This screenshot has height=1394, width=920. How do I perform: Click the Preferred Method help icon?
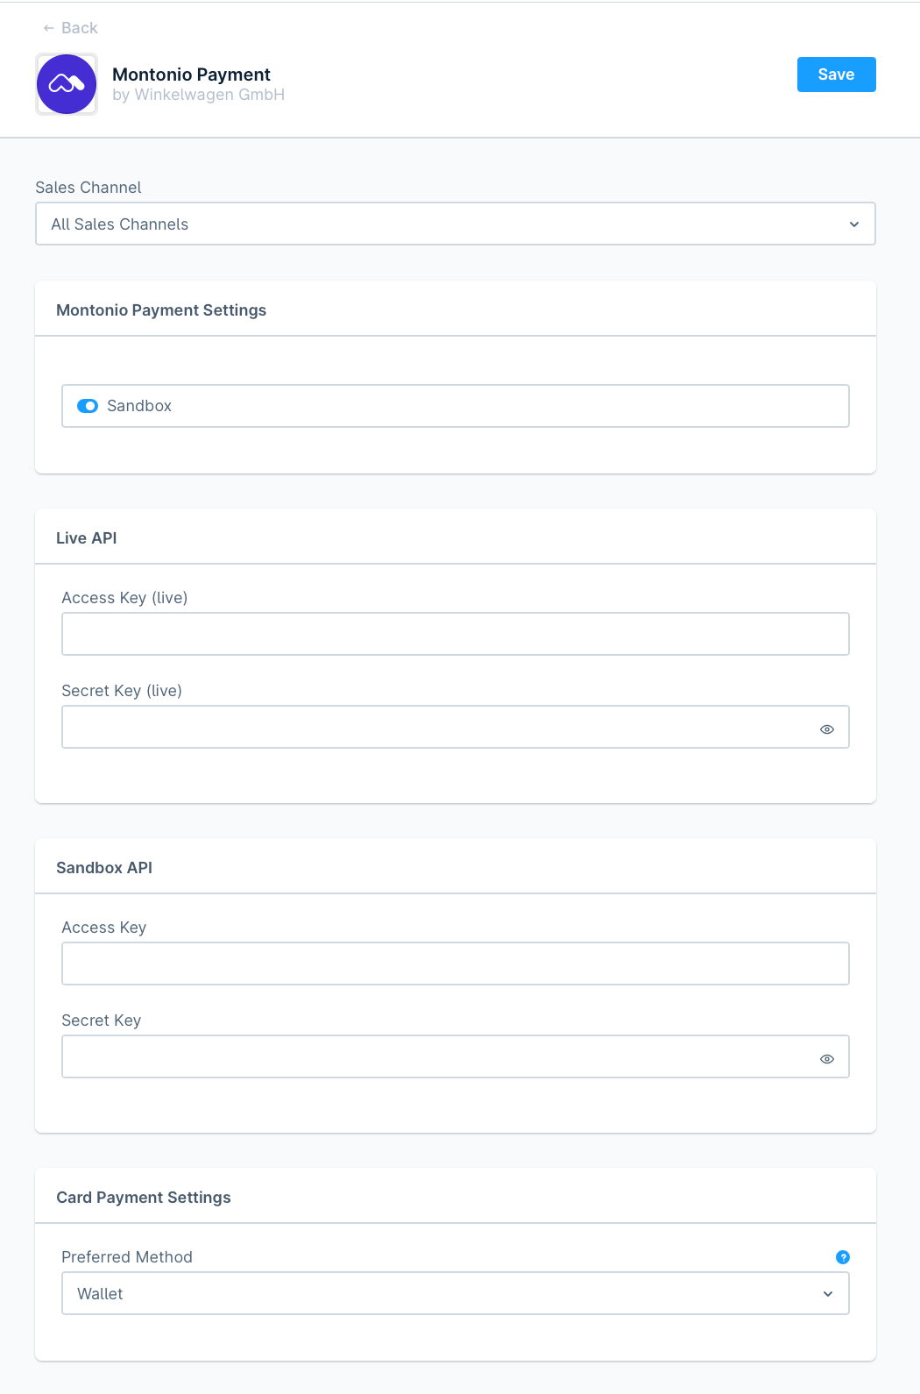[843, 1257]
